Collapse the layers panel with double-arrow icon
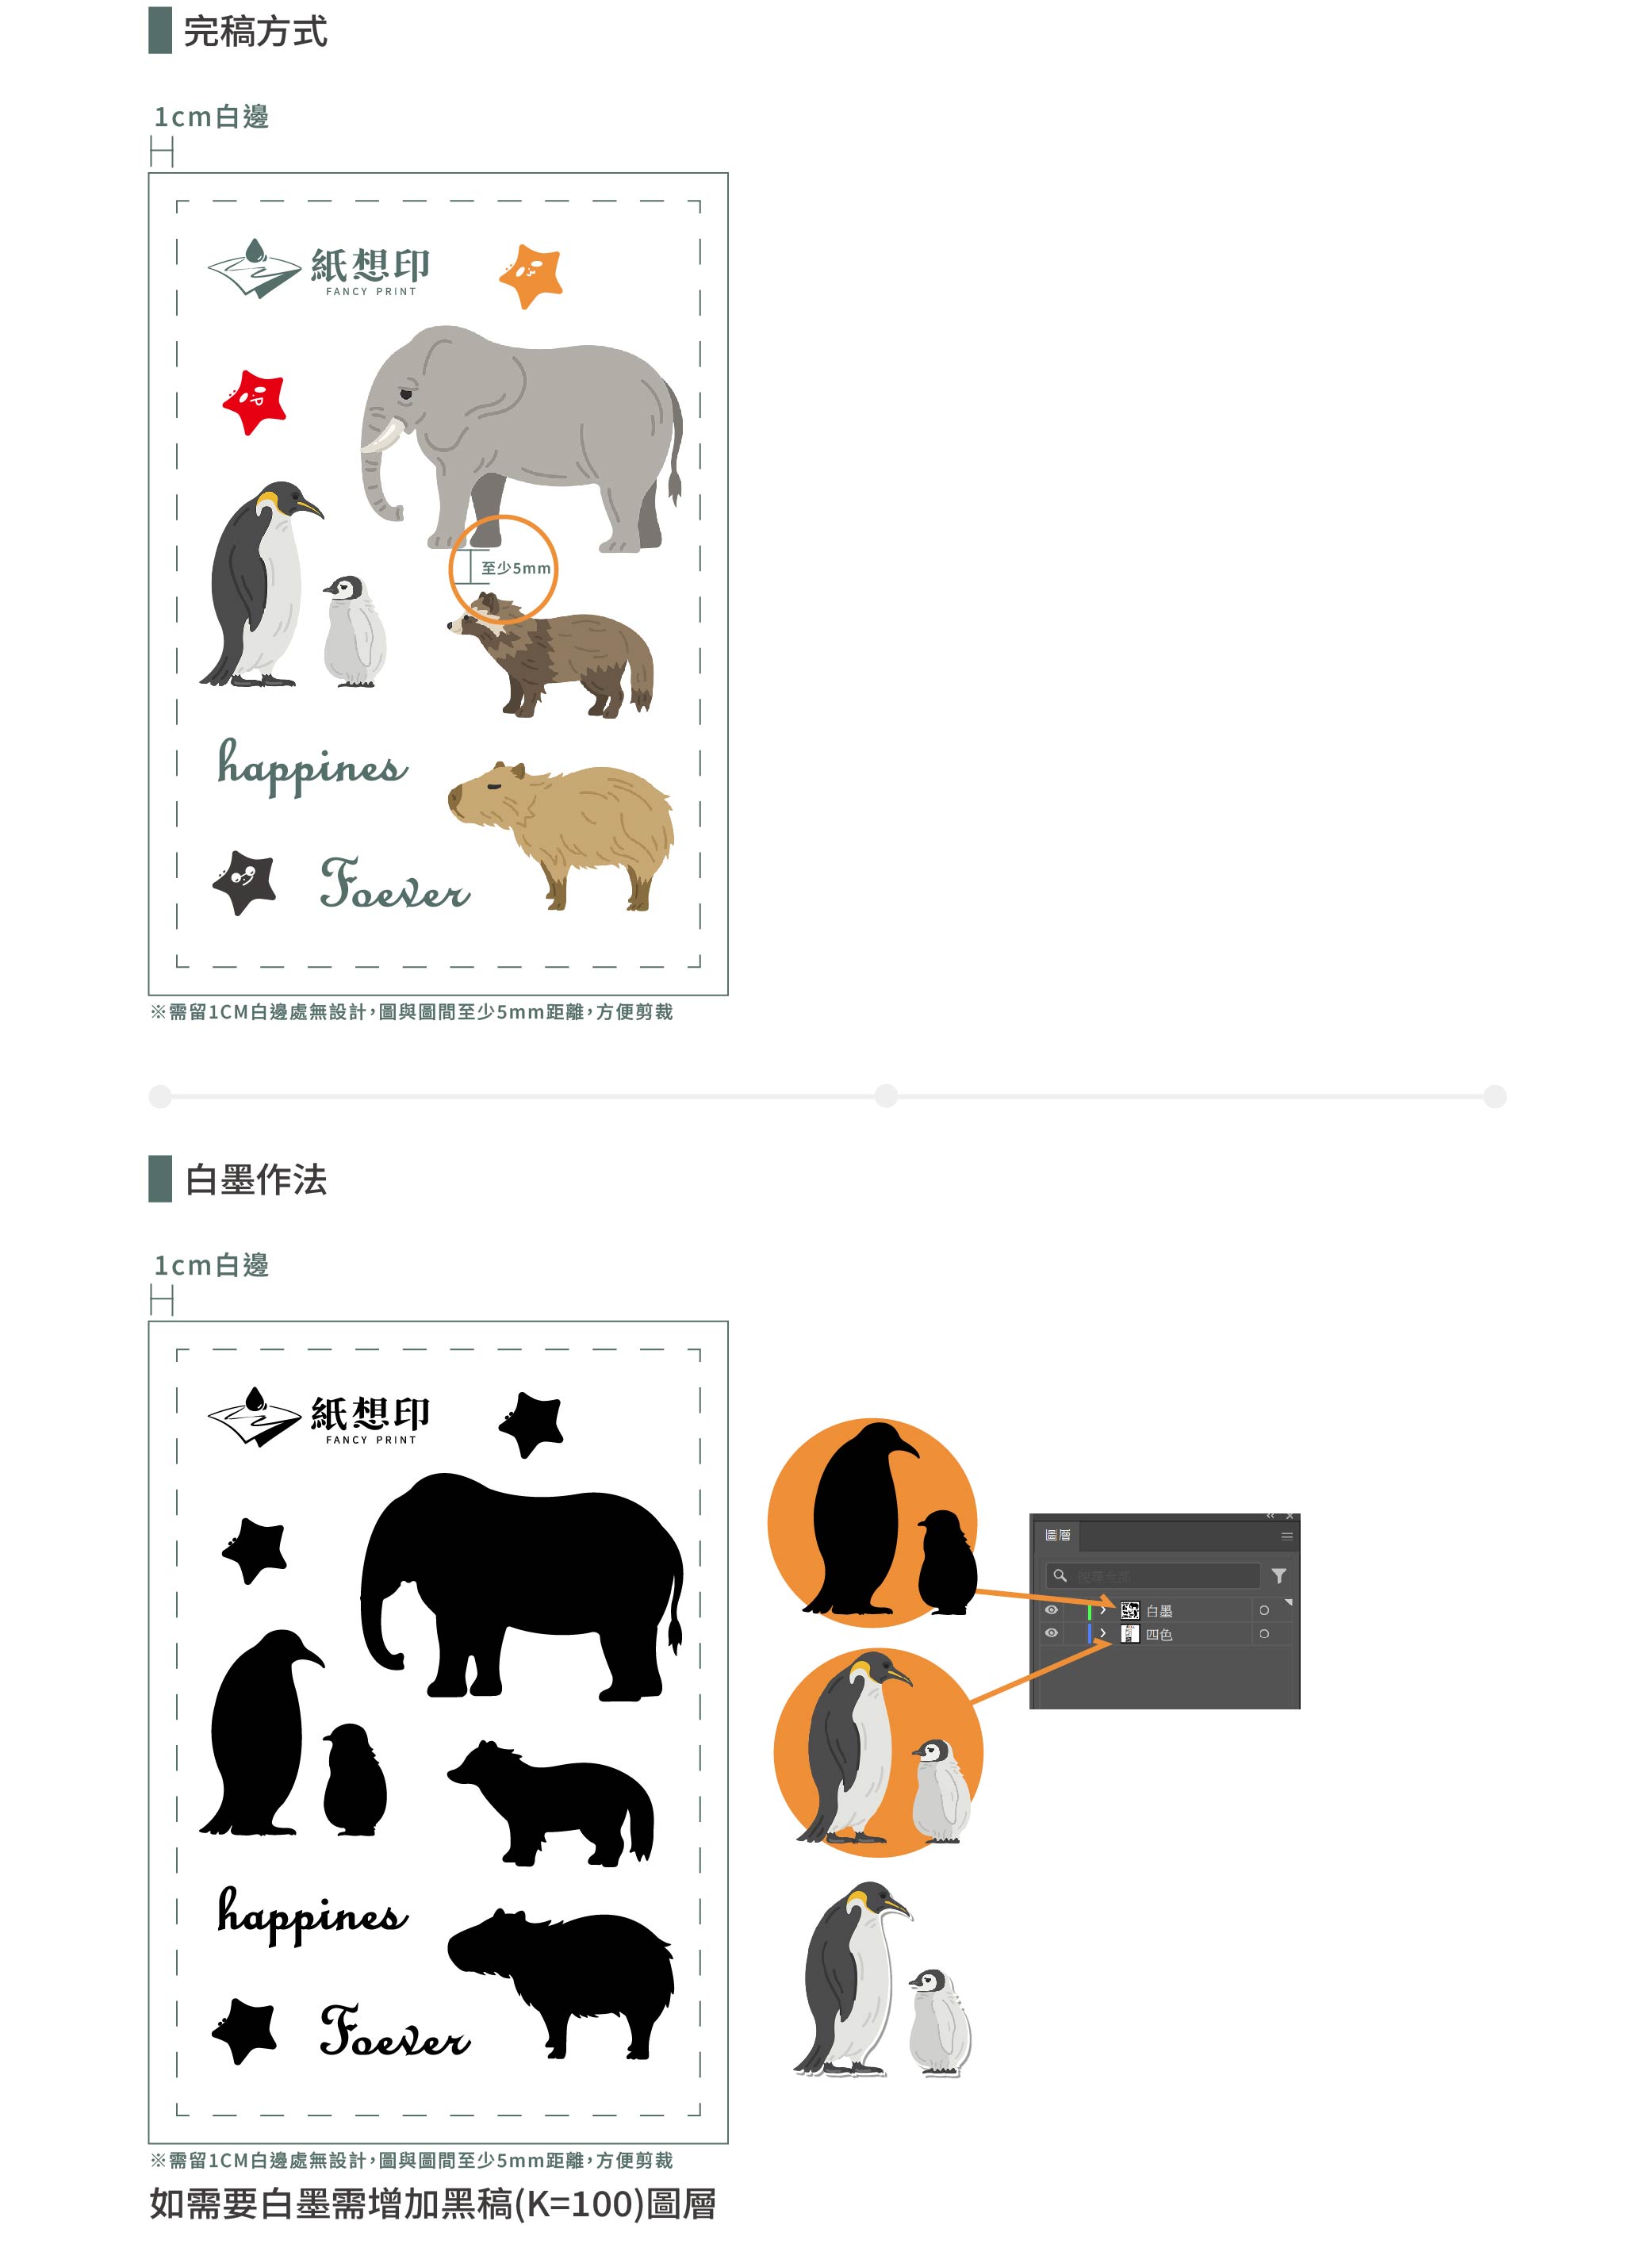This screenshot has height=2244, width=1652. (x=1270, y=1516)
